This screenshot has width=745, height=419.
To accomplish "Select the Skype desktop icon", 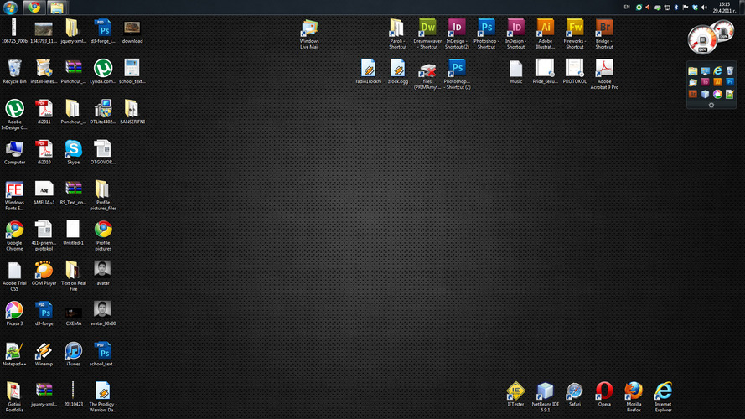I will click(x=73, y=148).
